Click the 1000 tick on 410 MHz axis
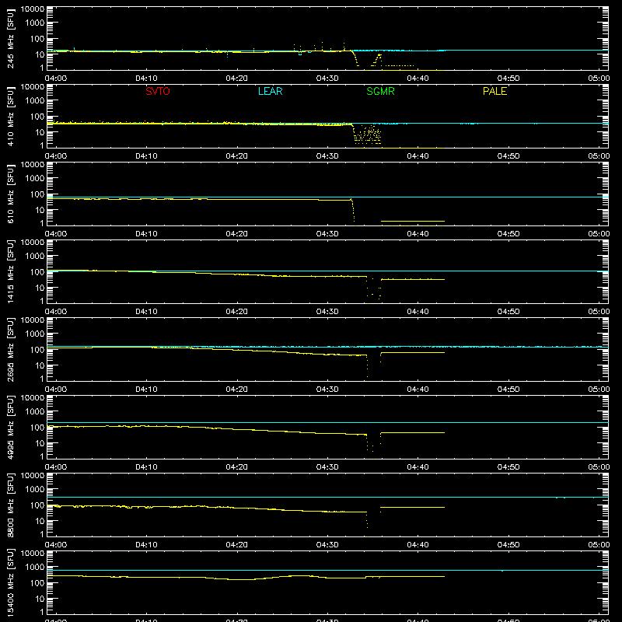622x622 pixels. (x=35, y=101)
